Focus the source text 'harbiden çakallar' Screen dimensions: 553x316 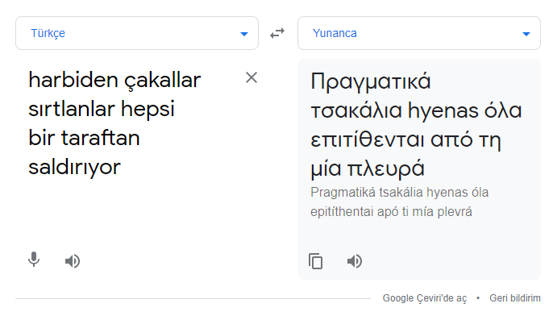click(x=114, y=81)
